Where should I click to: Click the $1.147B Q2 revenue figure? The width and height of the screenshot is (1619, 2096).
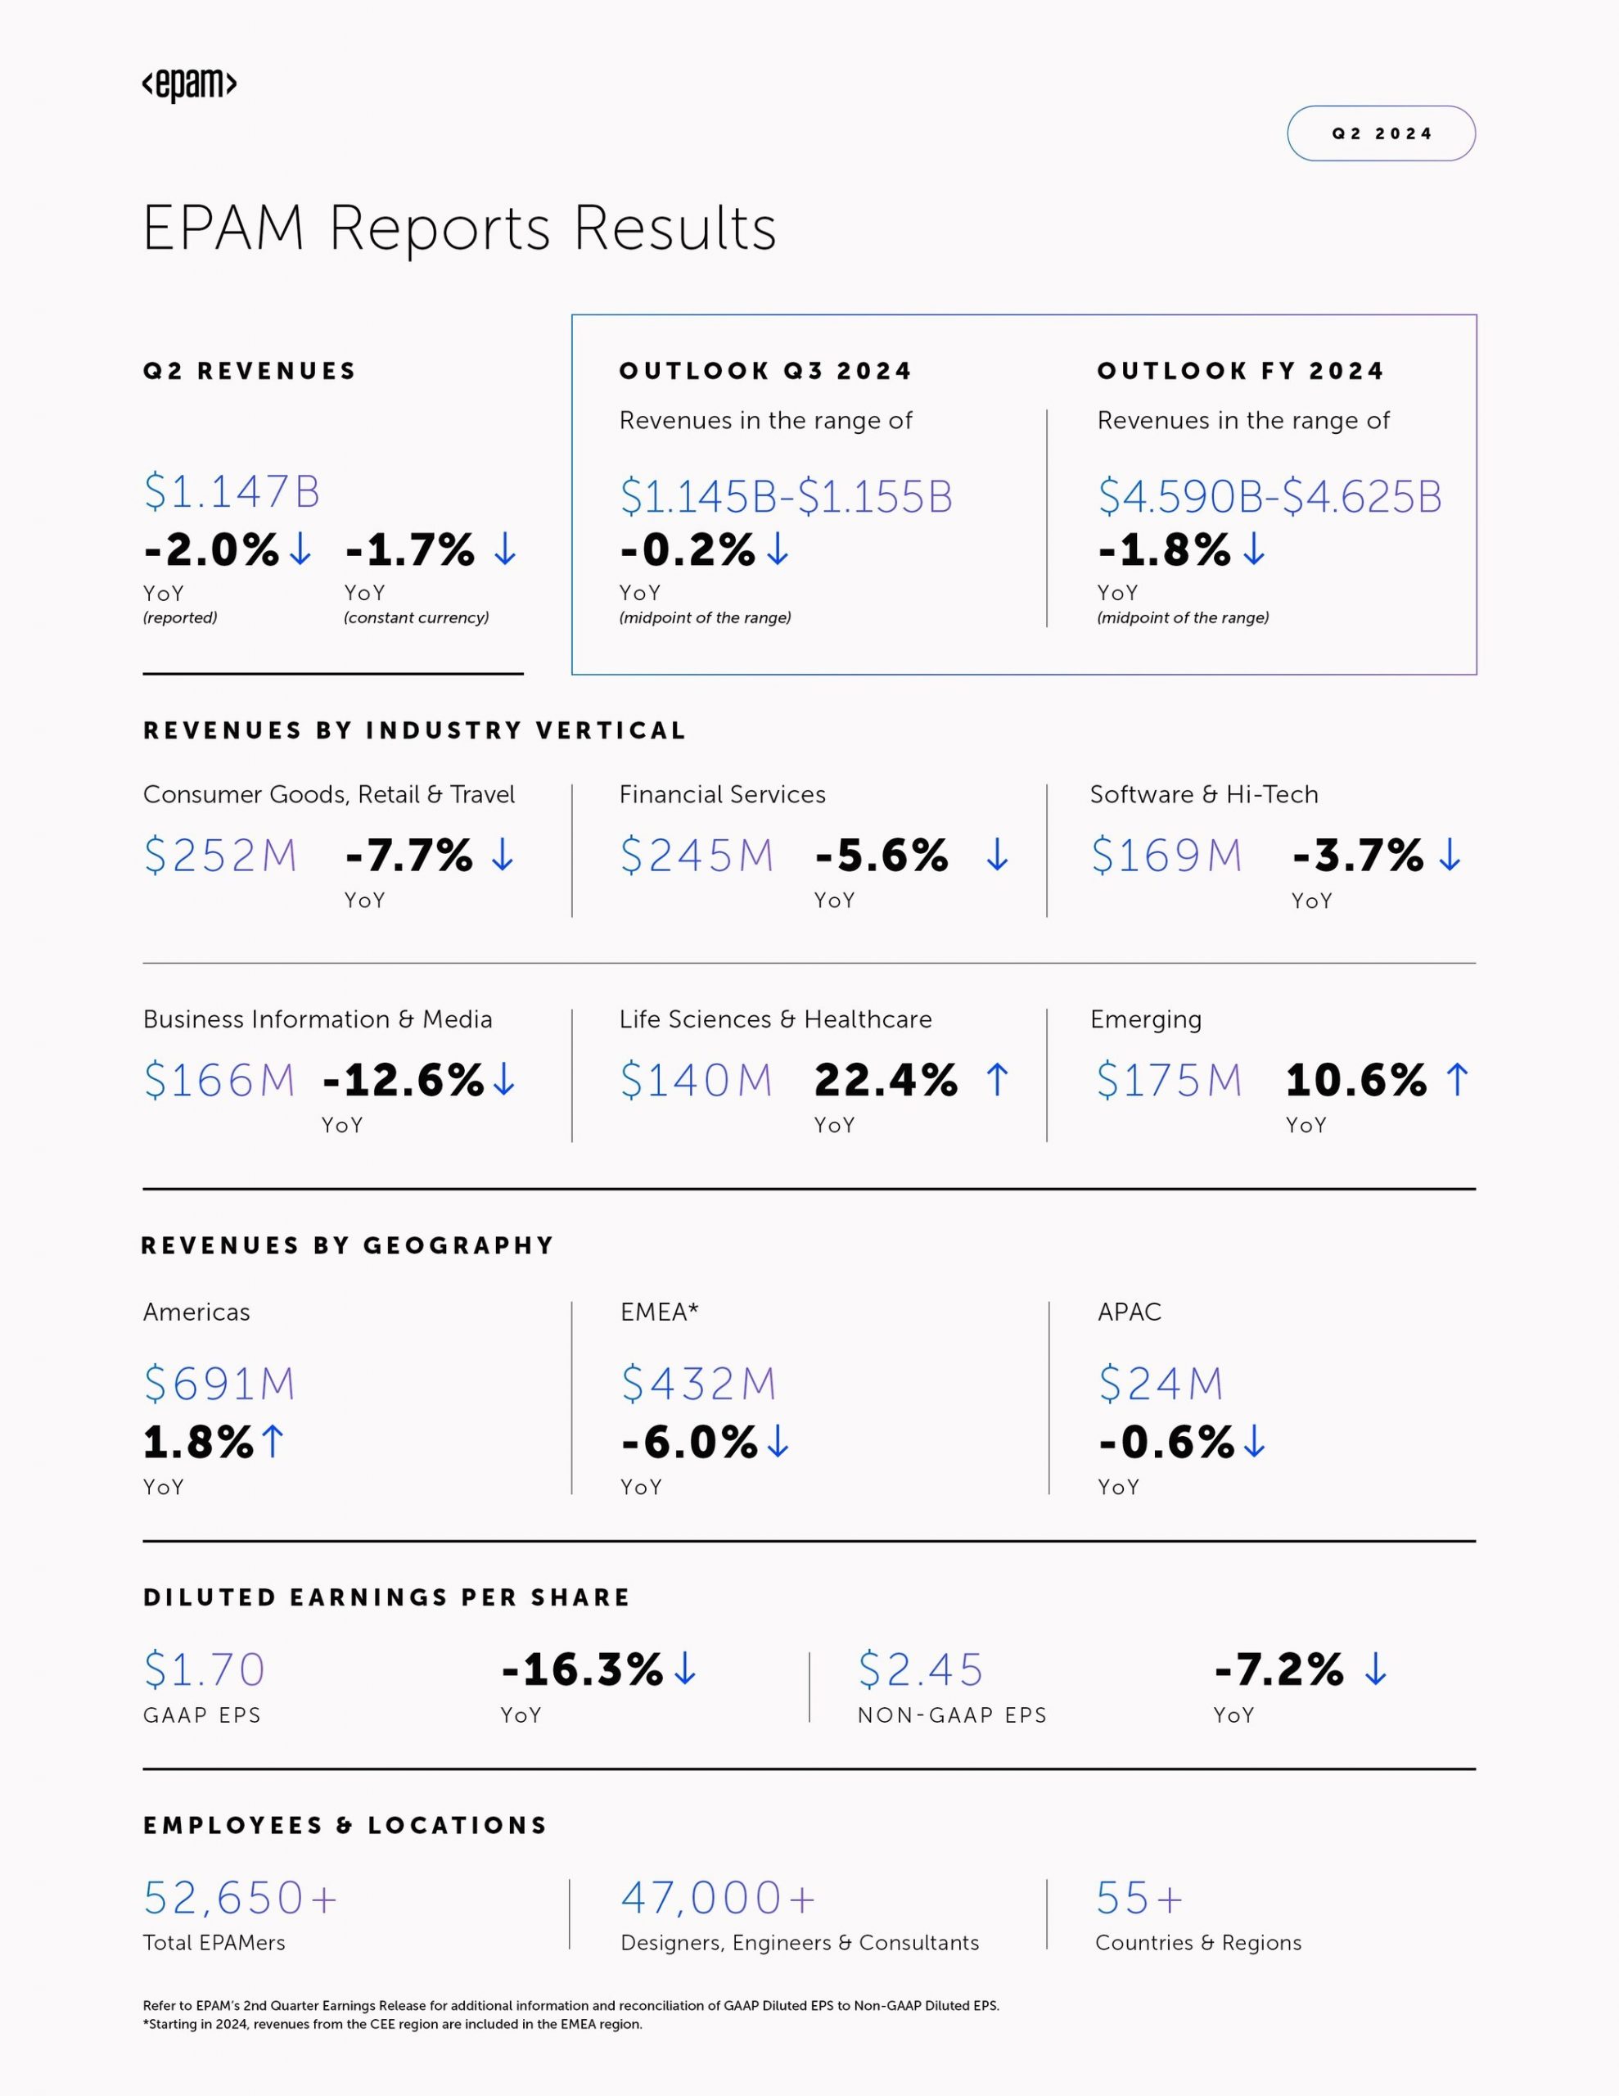tap(232, 491)
